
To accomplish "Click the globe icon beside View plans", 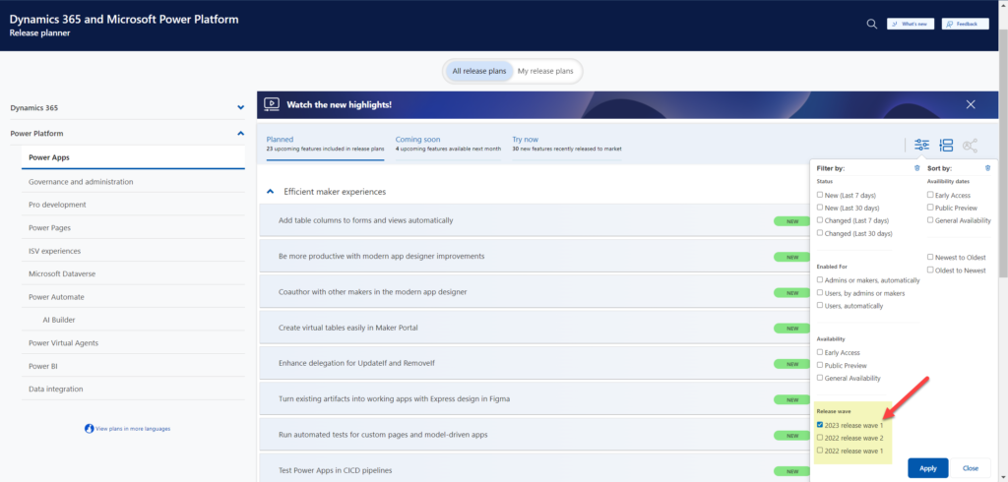I will click(x=89, y=429).
